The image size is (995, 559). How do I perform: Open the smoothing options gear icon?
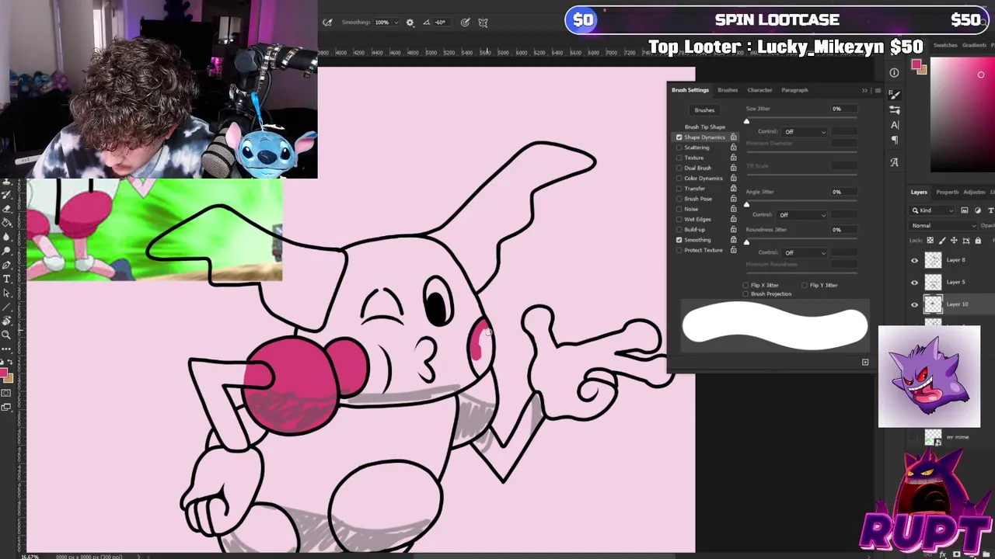pos(410,23)
